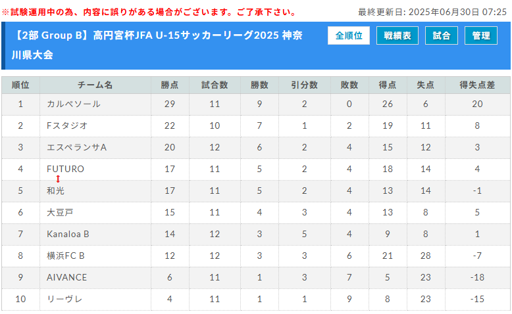Select the 全順位 tab

pos(349,36)
